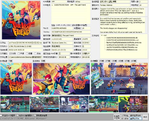Toggle the 存档 file attribute checkbox

[11, 53]
